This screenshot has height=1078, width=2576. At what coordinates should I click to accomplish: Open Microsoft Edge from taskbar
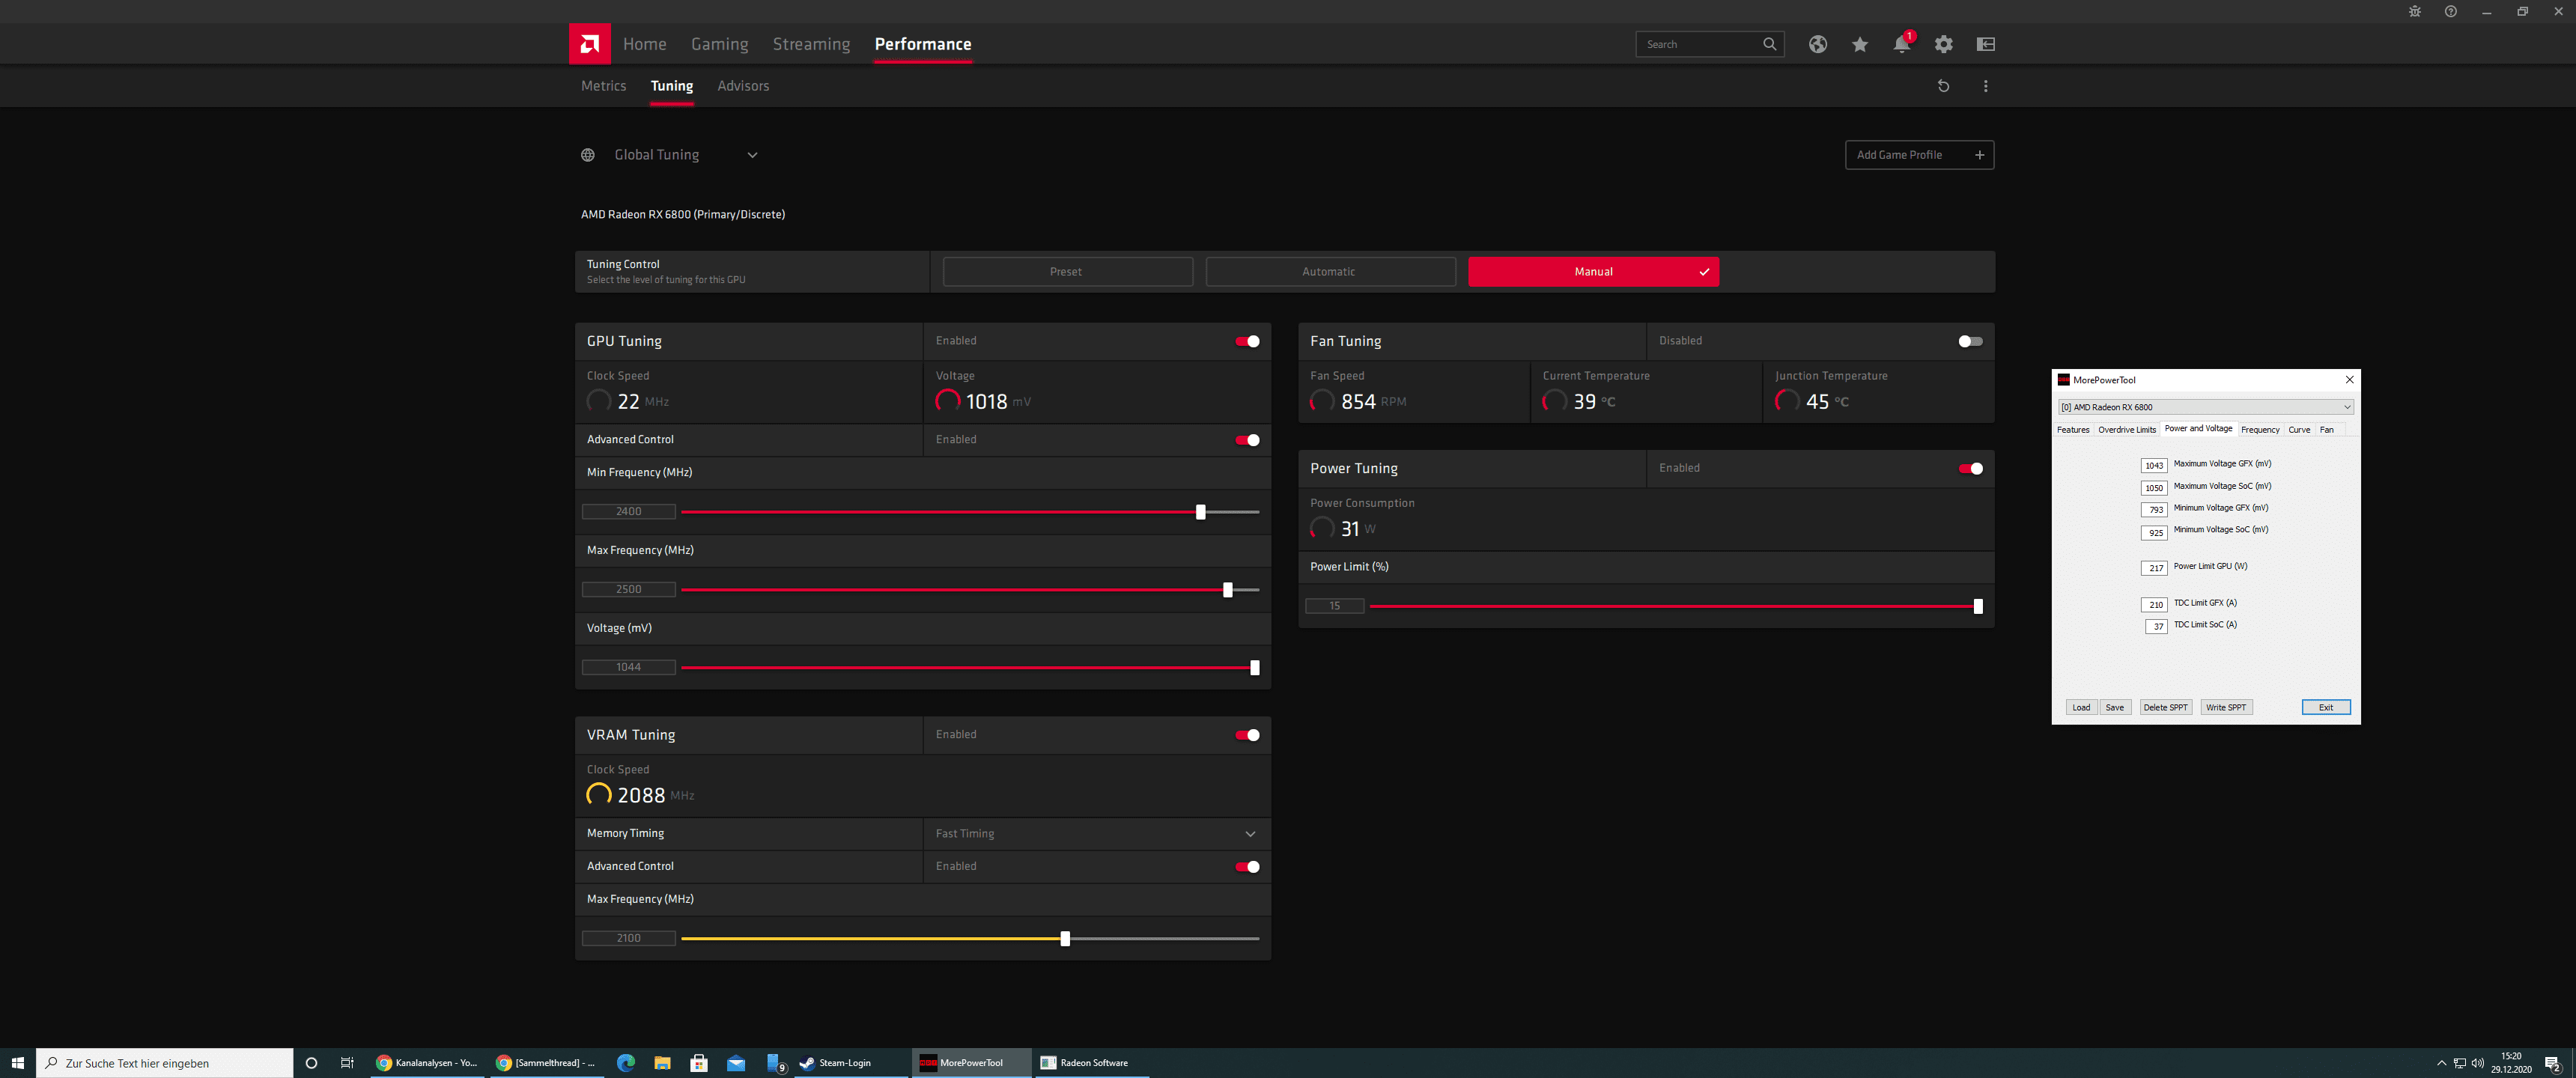tap(626, 1063)
